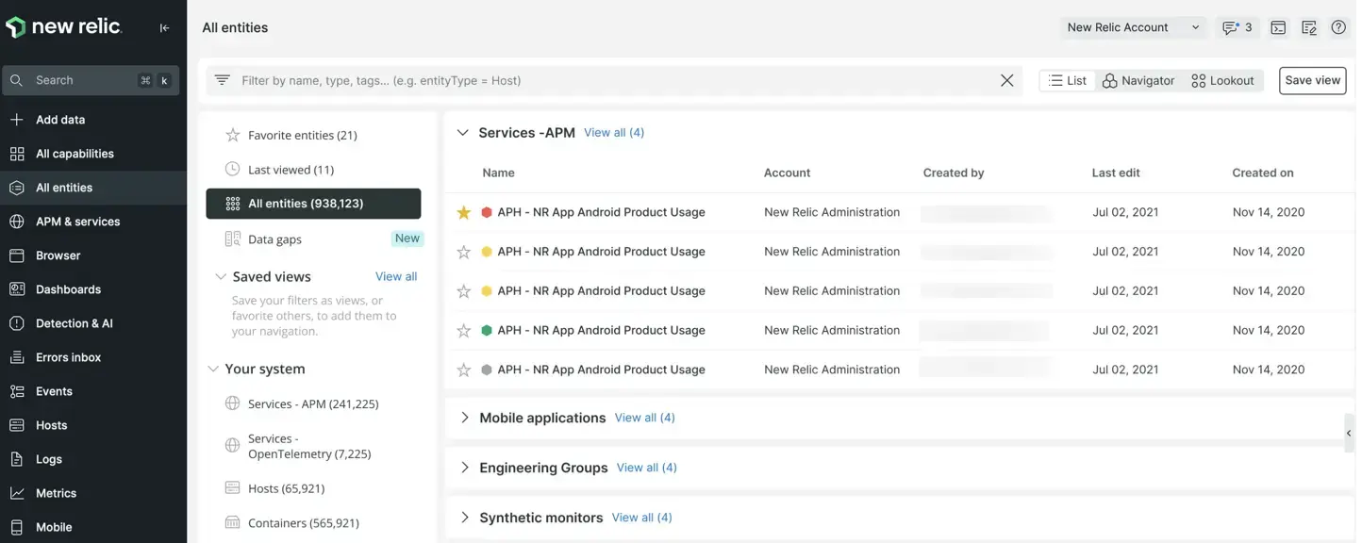
Task: Favorite the green status APH entity
Action: click(x=463, y=331)
